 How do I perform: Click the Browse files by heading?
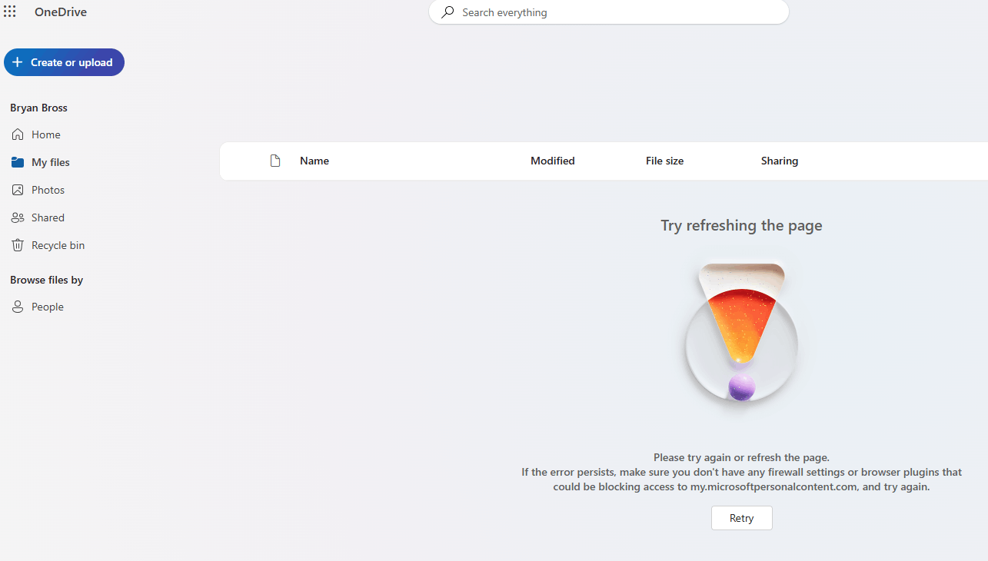(46, 280)
